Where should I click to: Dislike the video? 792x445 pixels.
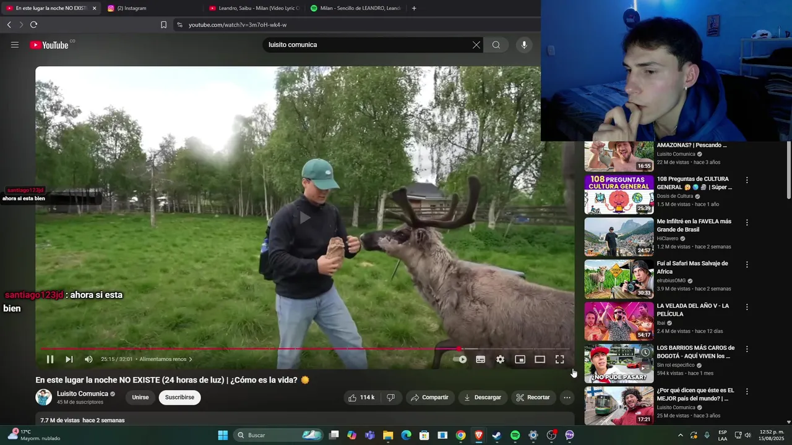390,397
